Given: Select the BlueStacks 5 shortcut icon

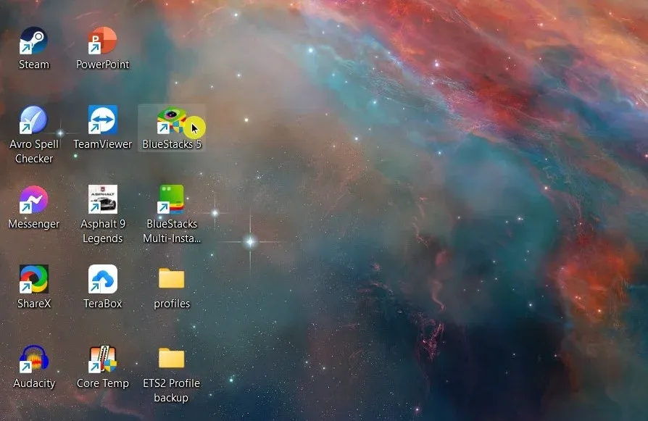Looking at the screenshot, I should [172, 120].
